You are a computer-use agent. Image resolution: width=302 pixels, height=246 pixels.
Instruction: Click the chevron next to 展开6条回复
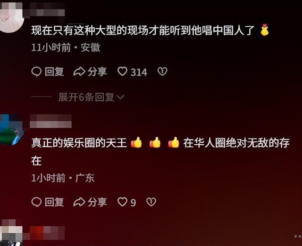[120, 98]
